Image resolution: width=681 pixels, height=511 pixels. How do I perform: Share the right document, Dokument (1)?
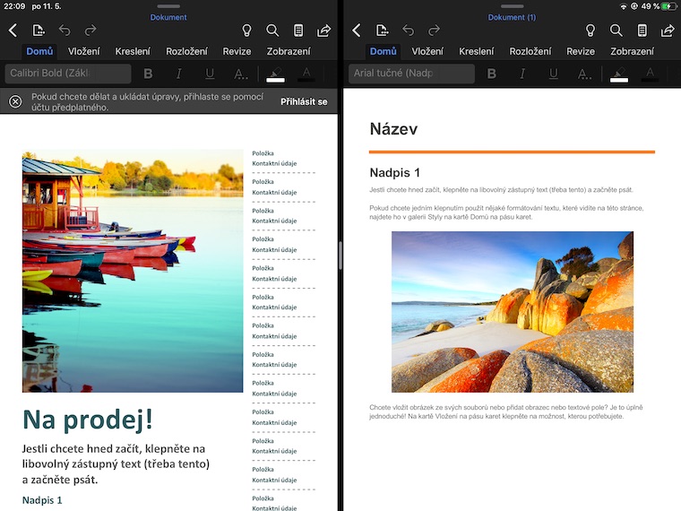(x=668, y=30)
